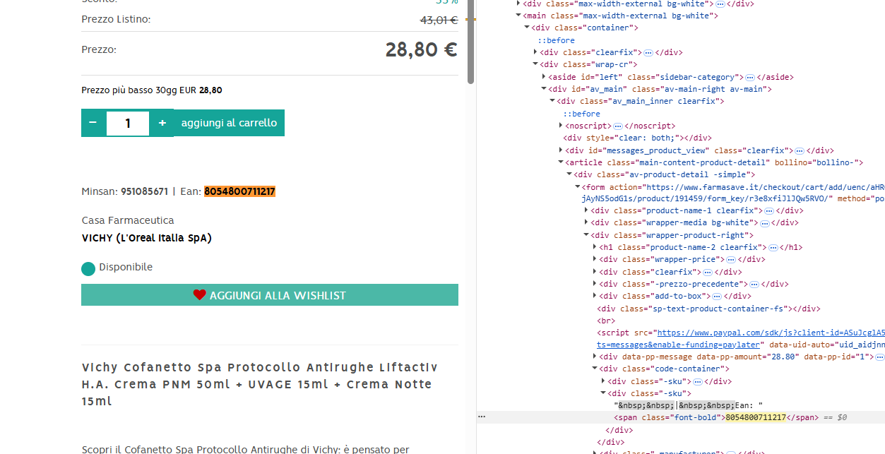Image resolution: width=885 pixels, height=454 pixels.
Task: Expand the product-name-1 clearfix node
Action: (x=586, y=210)
